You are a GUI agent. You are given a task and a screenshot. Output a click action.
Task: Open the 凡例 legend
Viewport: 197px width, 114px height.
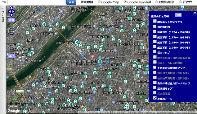tap(178, 15)
